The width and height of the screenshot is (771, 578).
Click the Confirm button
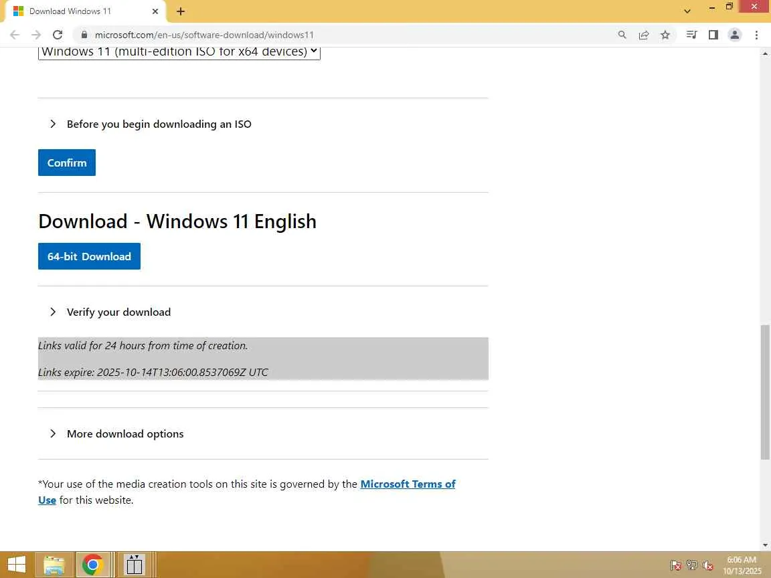[x=67, y=163]
